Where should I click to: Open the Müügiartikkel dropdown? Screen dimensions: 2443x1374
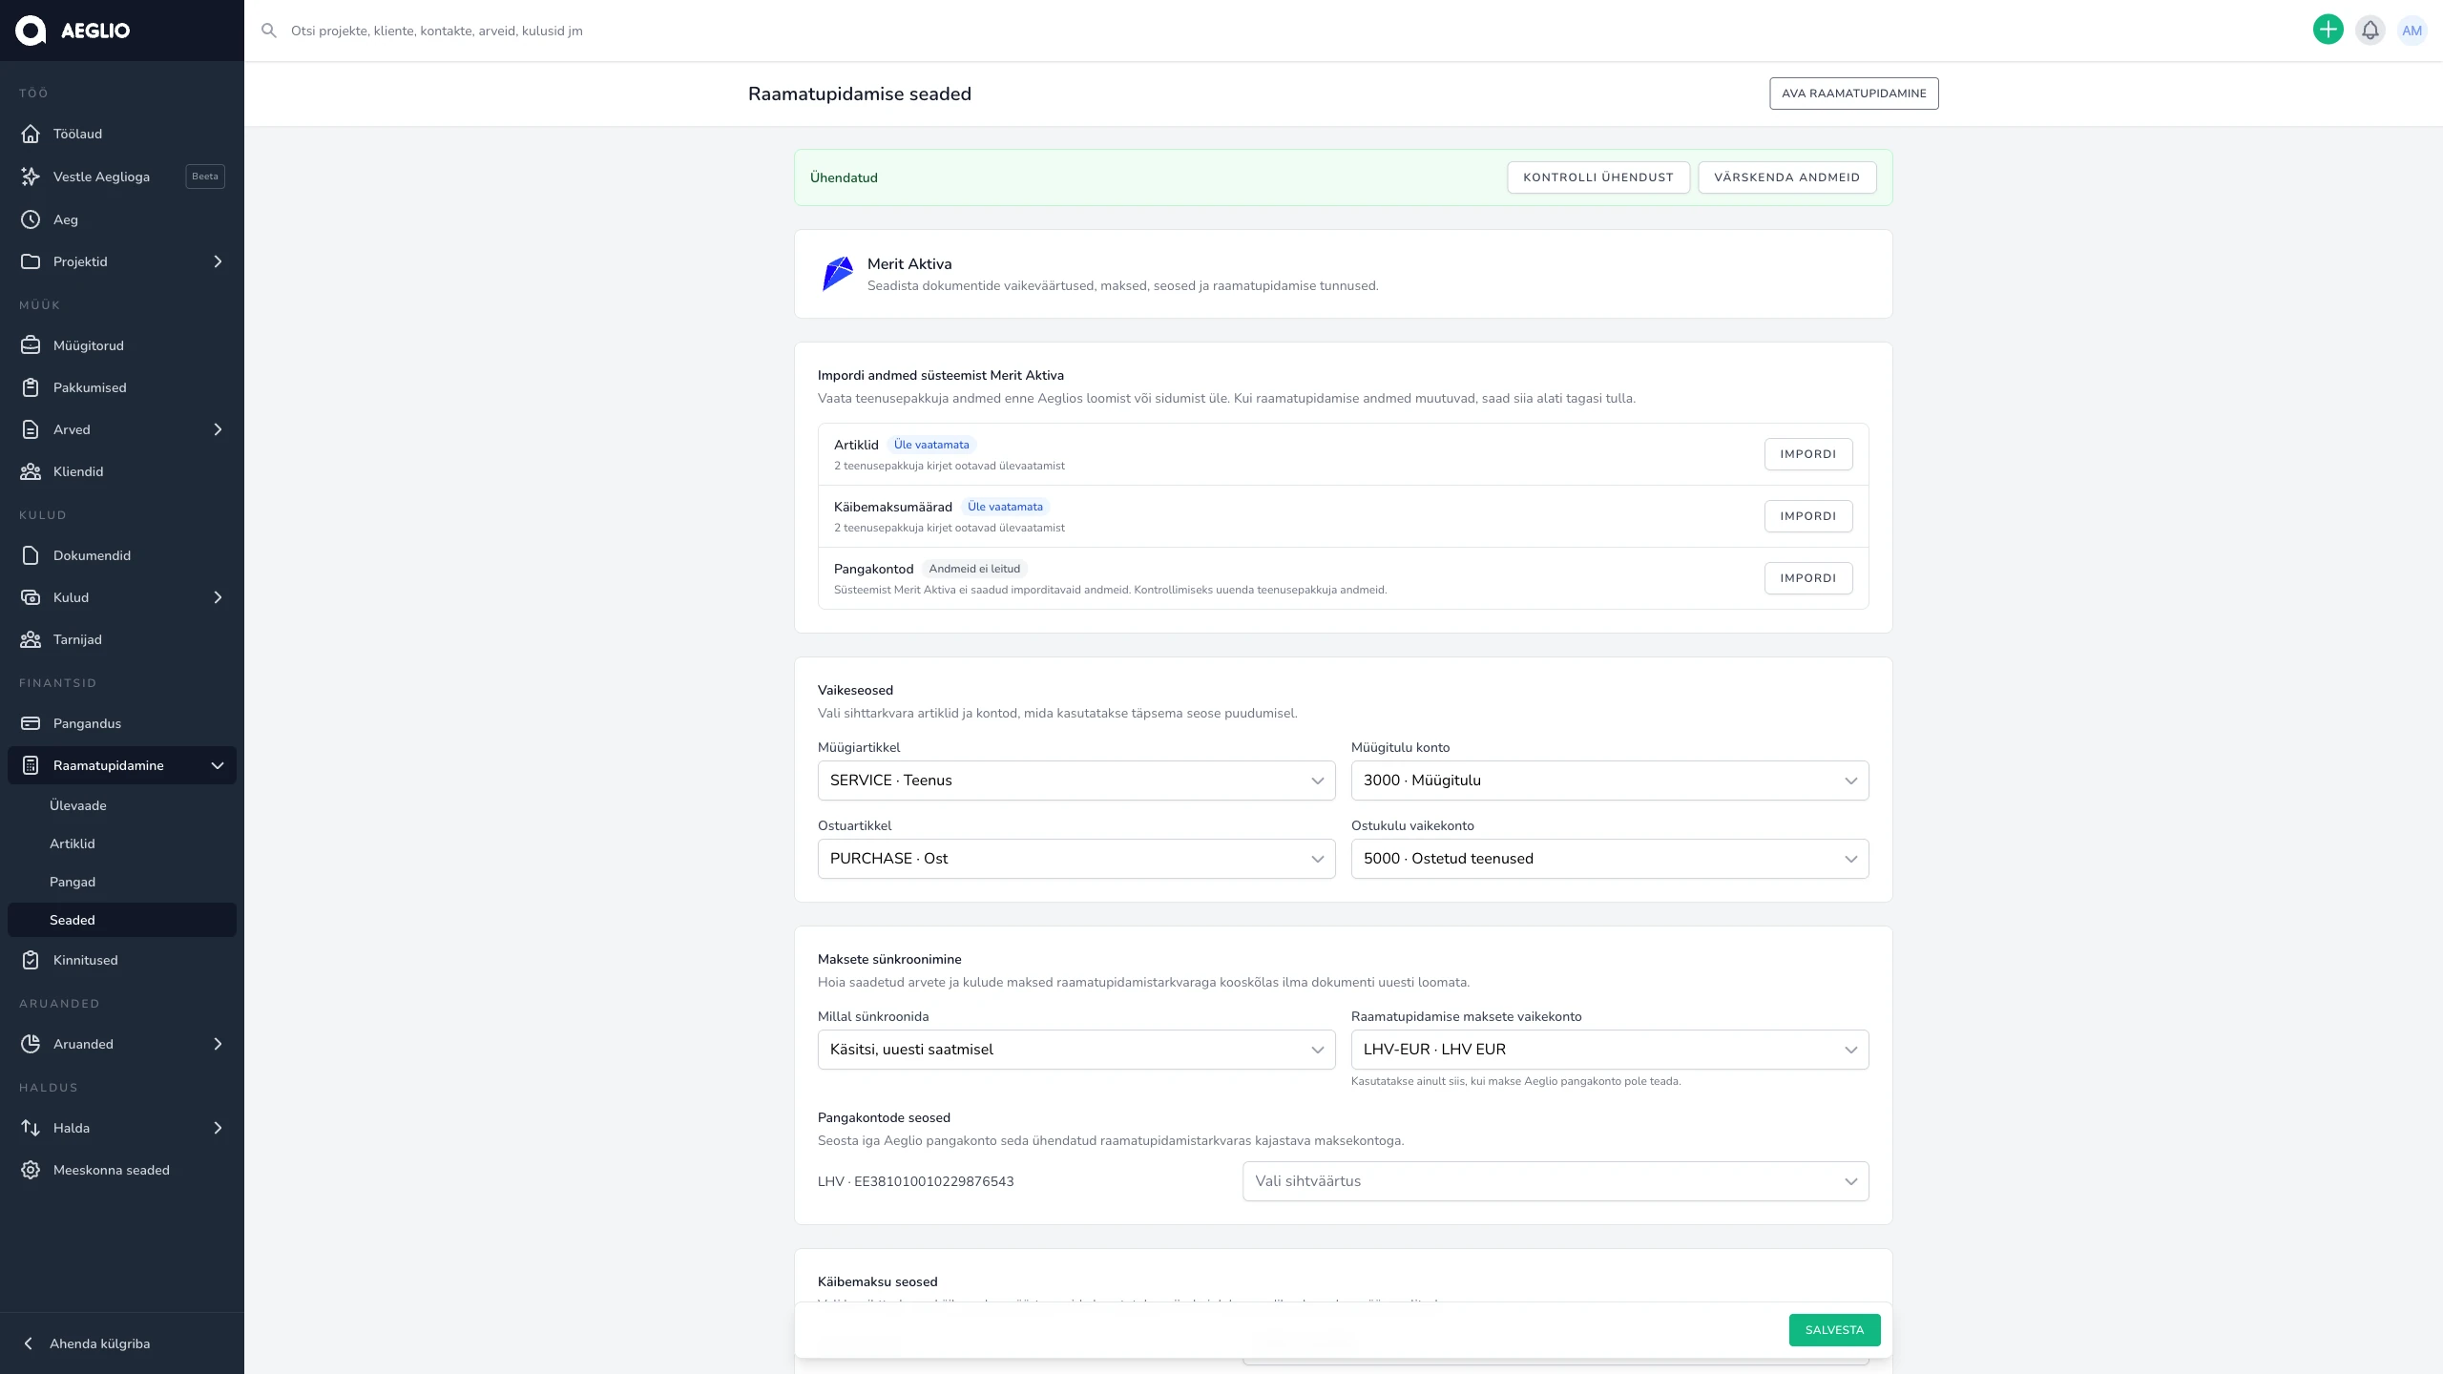click(x=1076, y=781)
